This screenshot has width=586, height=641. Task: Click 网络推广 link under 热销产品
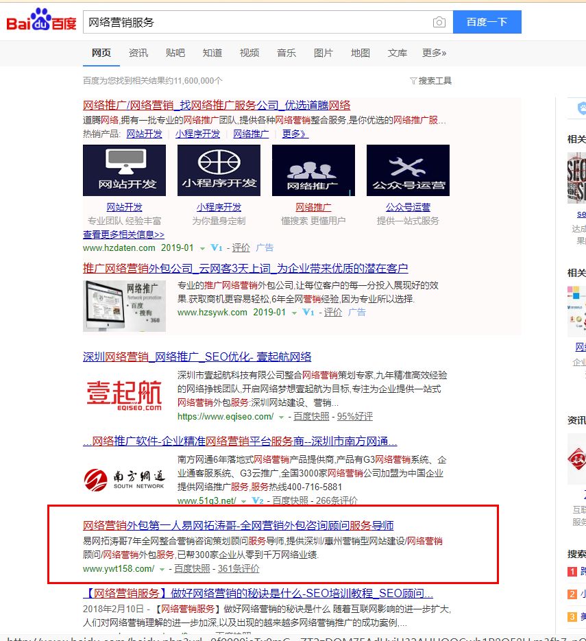251,134
